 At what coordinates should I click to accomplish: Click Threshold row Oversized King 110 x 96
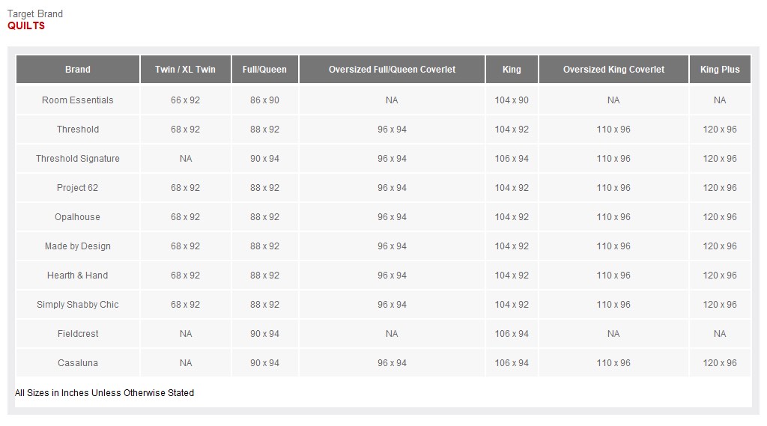tap(613, 130)
